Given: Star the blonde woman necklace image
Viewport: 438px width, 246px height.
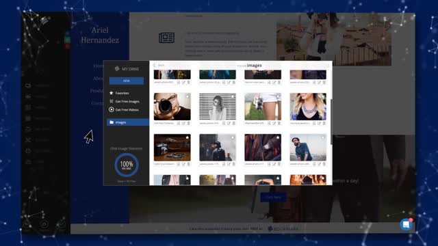Looking at the screenshot, I should (x=323, y=96).
